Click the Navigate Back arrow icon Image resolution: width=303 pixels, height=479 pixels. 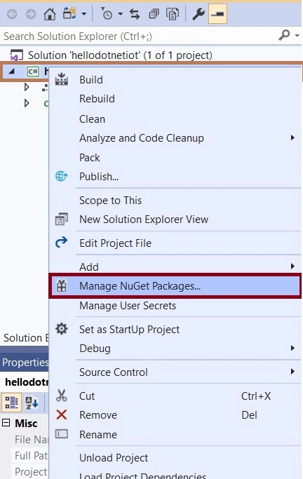[x=12, y=14]
